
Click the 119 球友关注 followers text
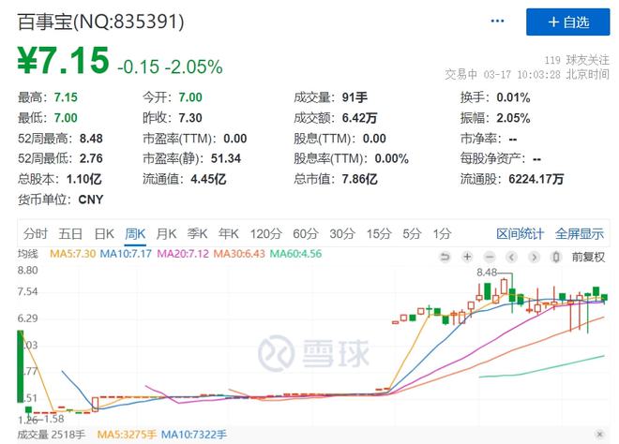pyautogui.click(x=577, y=60)
